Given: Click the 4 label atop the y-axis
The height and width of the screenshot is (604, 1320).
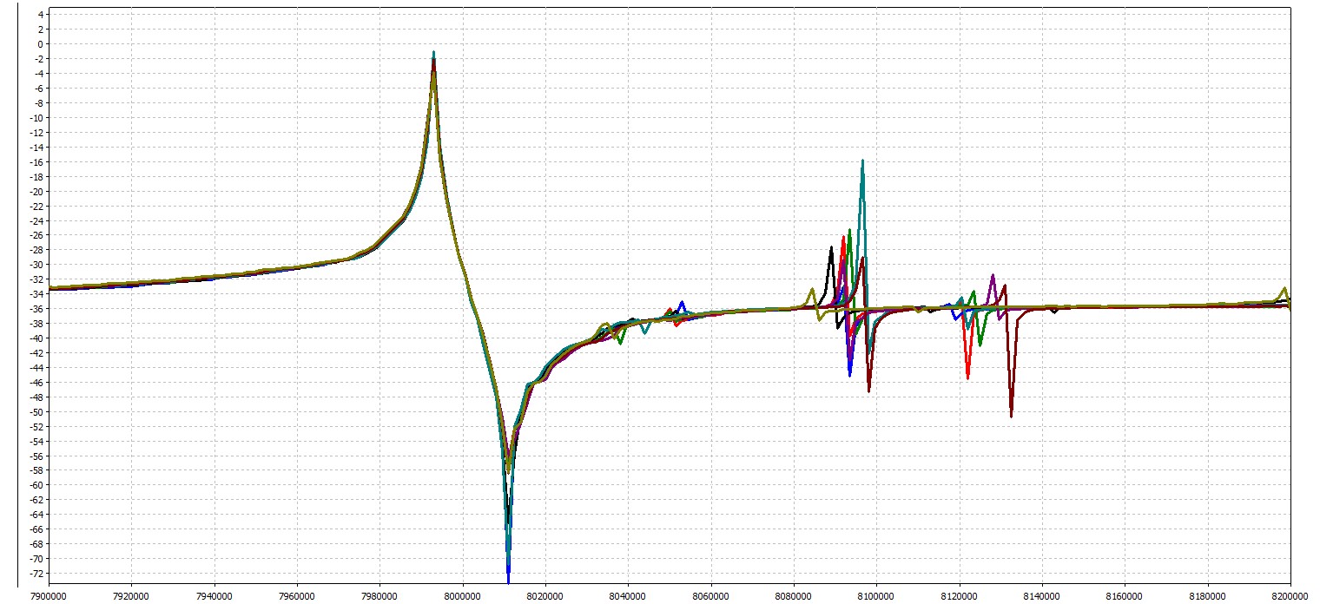Looking at the screenshot, I should tap(36, 15).
